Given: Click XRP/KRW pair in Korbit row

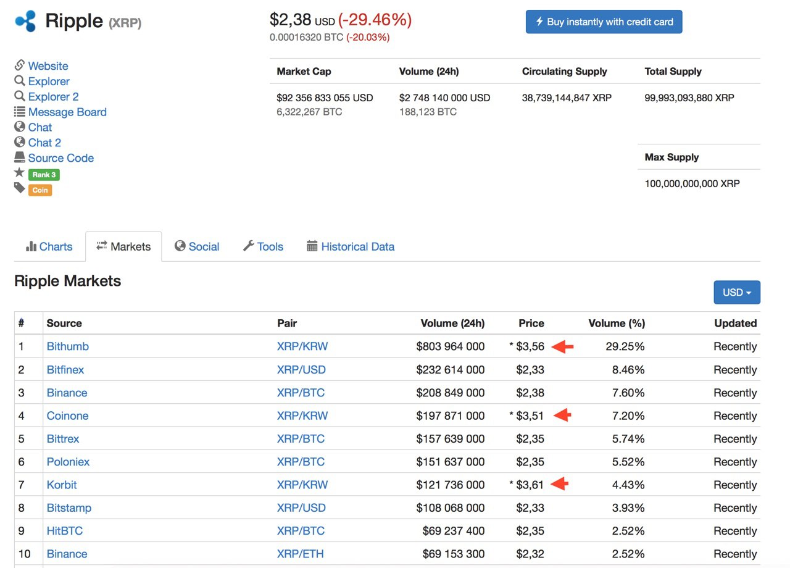Looking at the screenshot, I should click(302, 485).
